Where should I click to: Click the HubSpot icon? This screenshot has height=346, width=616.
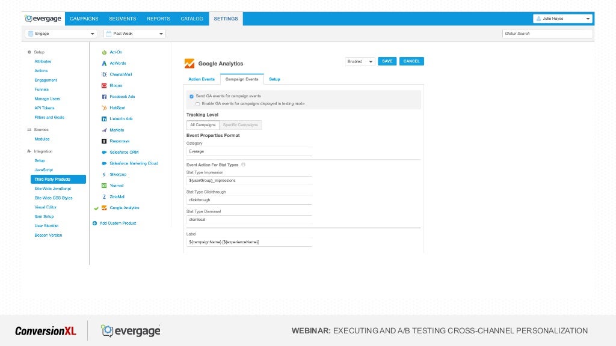(x=104, y=108)
